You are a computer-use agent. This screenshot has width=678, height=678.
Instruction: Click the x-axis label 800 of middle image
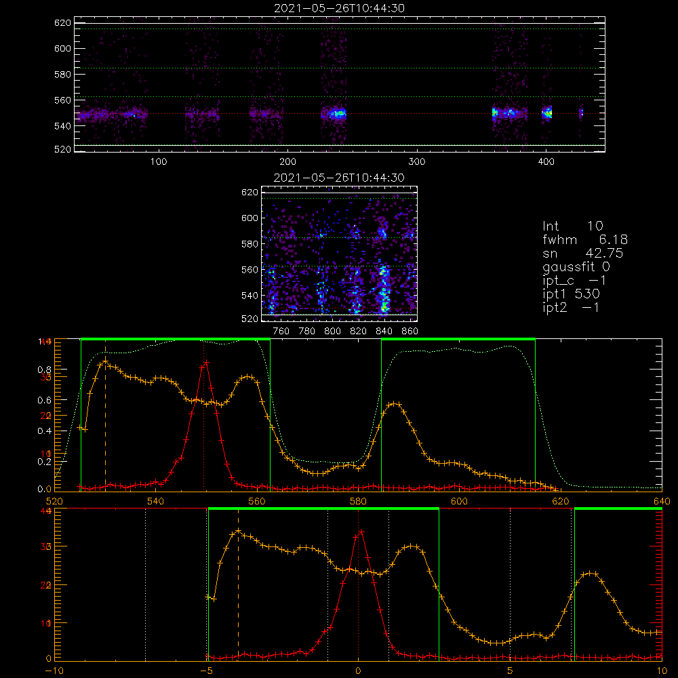[332, 332]
